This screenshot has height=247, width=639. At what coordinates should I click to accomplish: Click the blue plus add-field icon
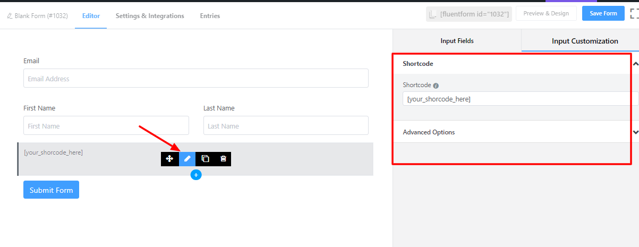196,175
